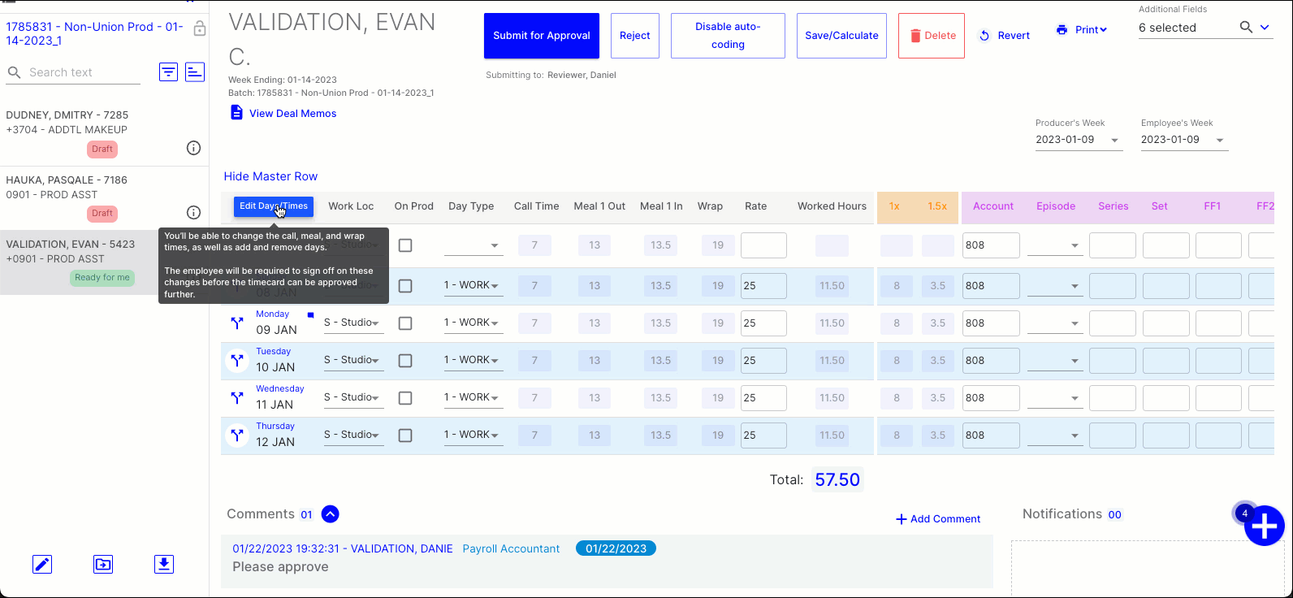Click the download icon at bottom left
The width and height of the screenshot is (1293, 598).
pyautogui.click(x=164, y=564)
